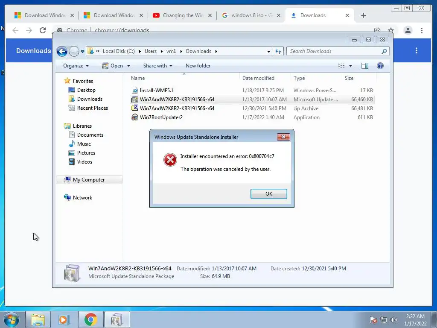Change view with the view icon
The width and height of the screenshot is (437, 328).
point(341,66)
